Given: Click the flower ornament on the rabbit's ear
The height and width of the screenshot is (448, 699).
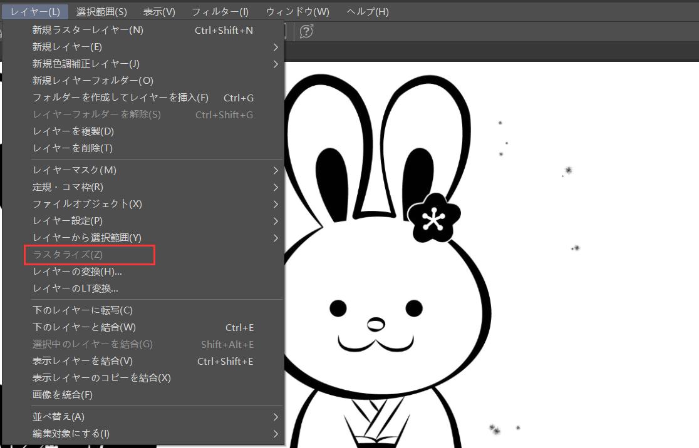Looking at the screenshot, I should click(x=430, y=218).
